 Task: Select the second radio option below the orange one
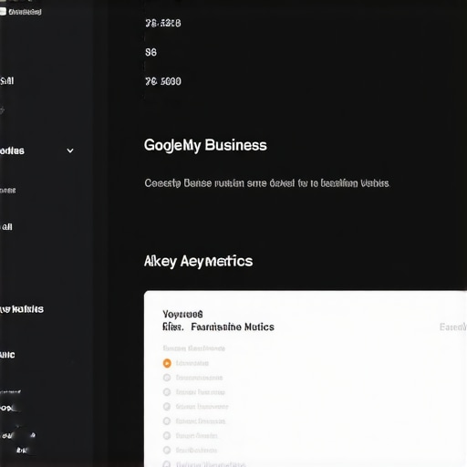tap(167, 378)
